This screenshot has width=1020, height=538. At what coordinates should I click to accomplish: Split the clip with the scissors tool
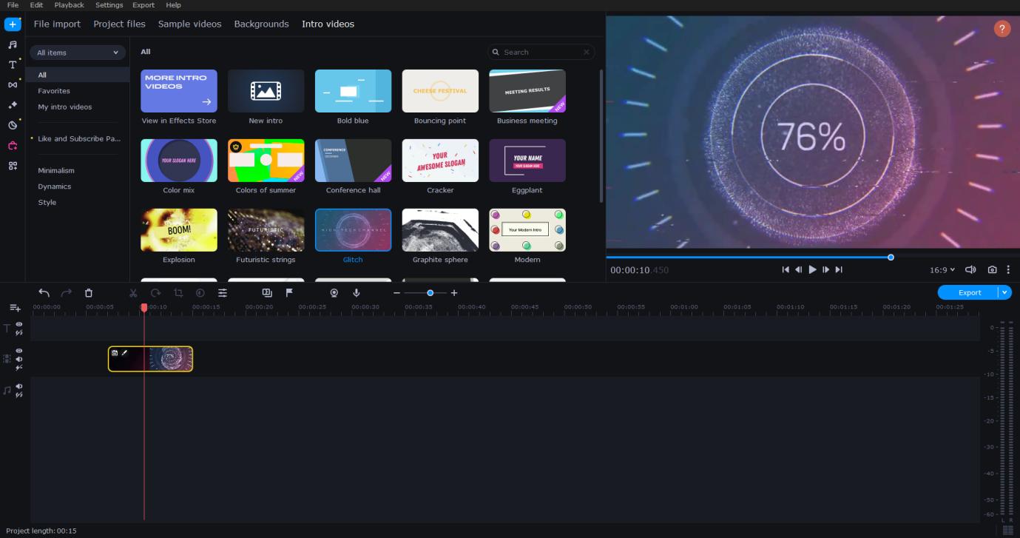(133, 293)
